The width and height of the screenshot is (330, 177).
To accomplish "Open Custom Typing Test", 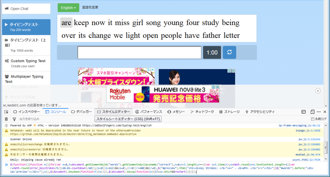I will pyautogui.click(x=26, y=63).
